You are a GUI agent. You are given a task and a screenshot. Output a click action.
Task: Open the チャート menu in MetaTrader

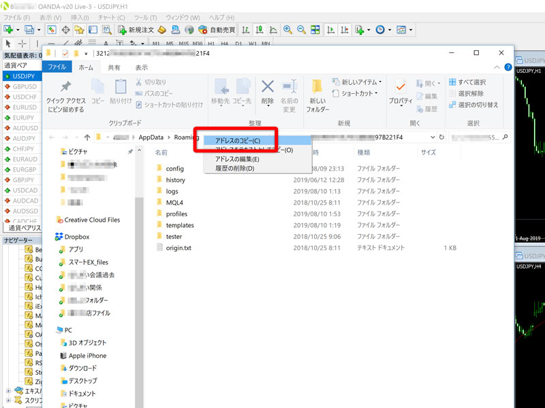coord(111,18)
